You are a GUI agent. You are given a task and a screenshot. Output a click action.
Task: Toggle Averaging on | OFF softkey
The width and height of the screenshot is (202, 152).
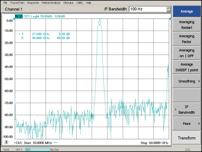(187, 53)
